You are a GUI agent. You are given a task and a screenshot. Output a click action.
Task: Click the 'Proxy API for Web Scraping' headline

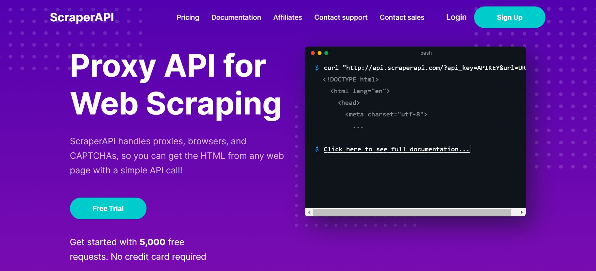[x=175, y=84]
